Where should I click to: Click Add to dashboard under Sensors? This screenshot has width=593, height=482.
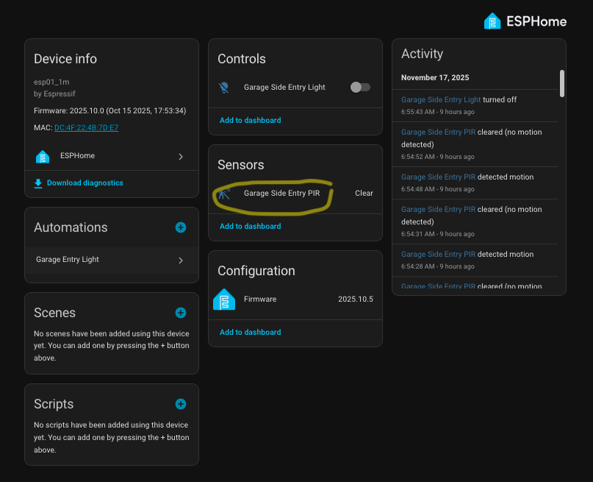(x=250, y=227)
